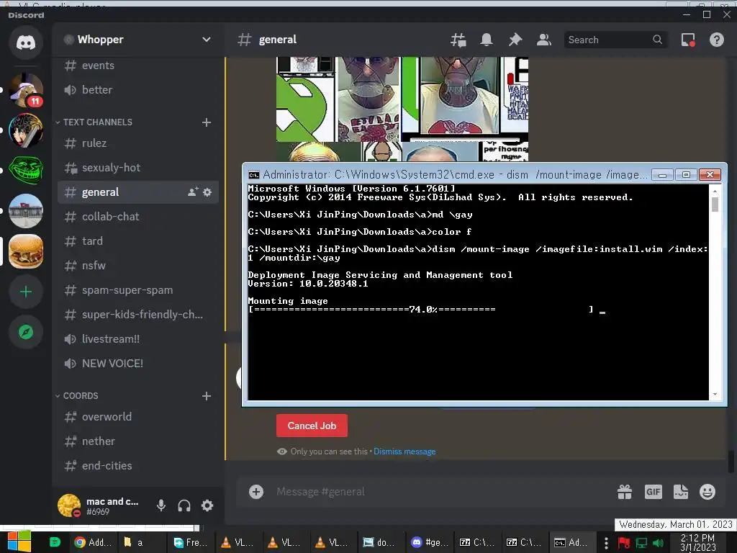Switch to Chrome Add... taskbar item
Screen dimensions: 737x553
point(93,543)
